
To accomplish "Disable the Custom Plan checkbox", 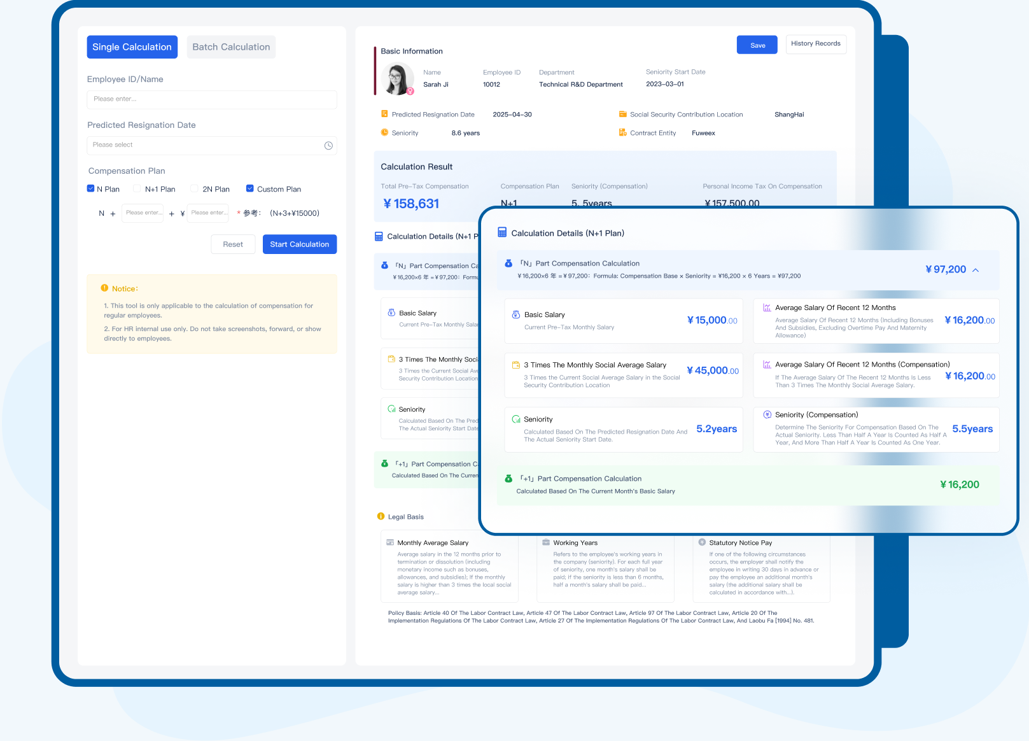I will point(250,188).
